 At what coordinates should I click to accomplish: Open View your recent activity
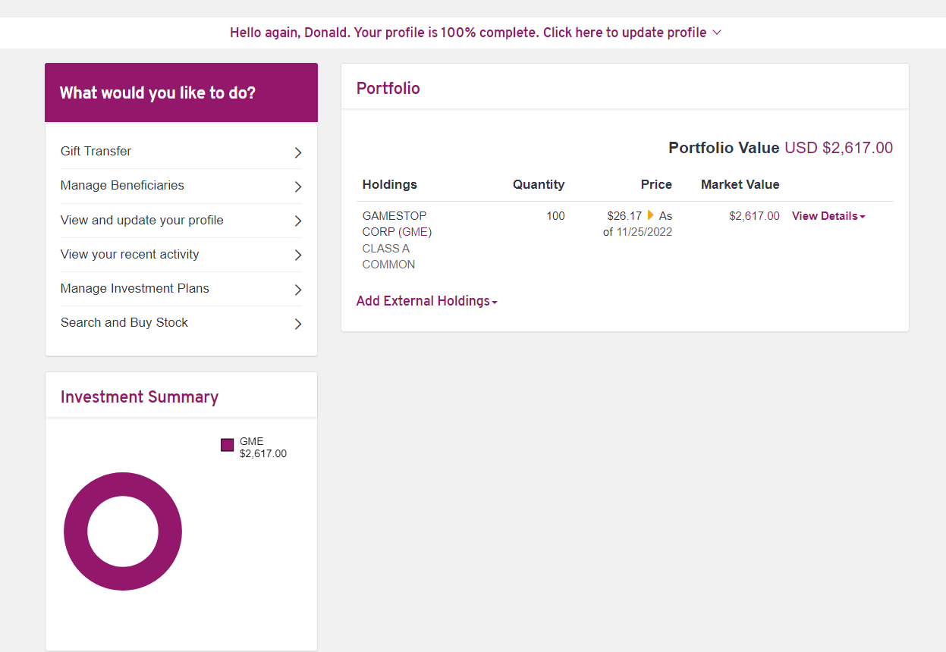pyautogui.click(x=130, y=255)
